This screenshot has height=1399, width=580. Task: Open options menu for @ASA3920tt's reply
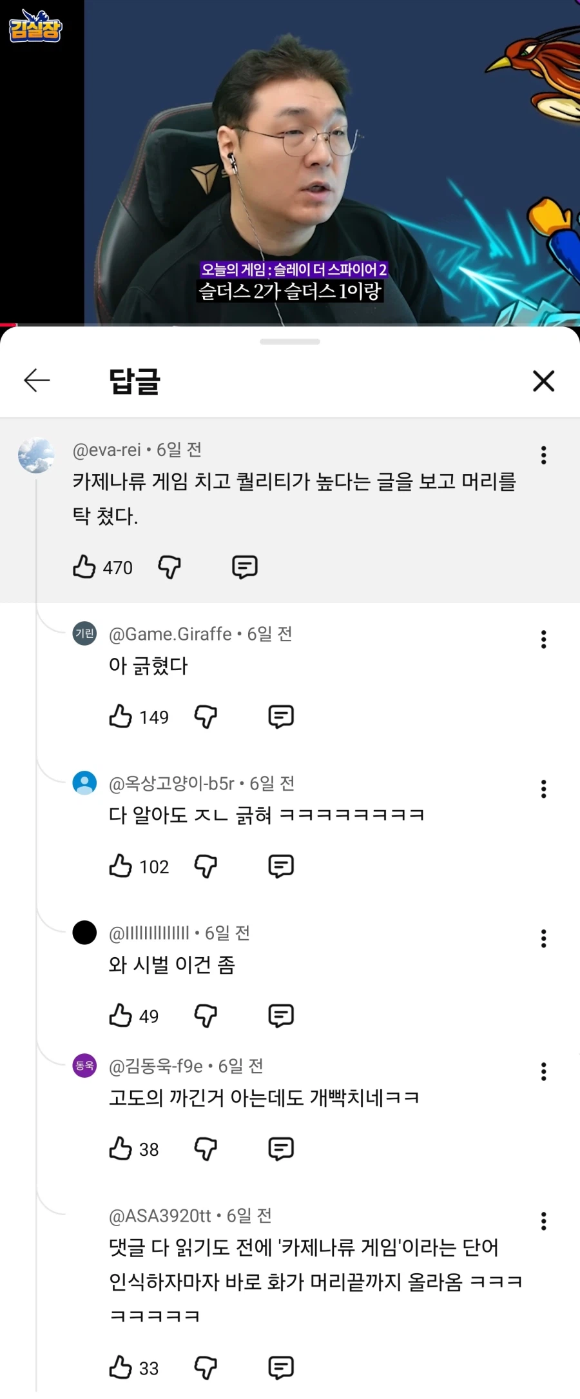[543, 1220]
